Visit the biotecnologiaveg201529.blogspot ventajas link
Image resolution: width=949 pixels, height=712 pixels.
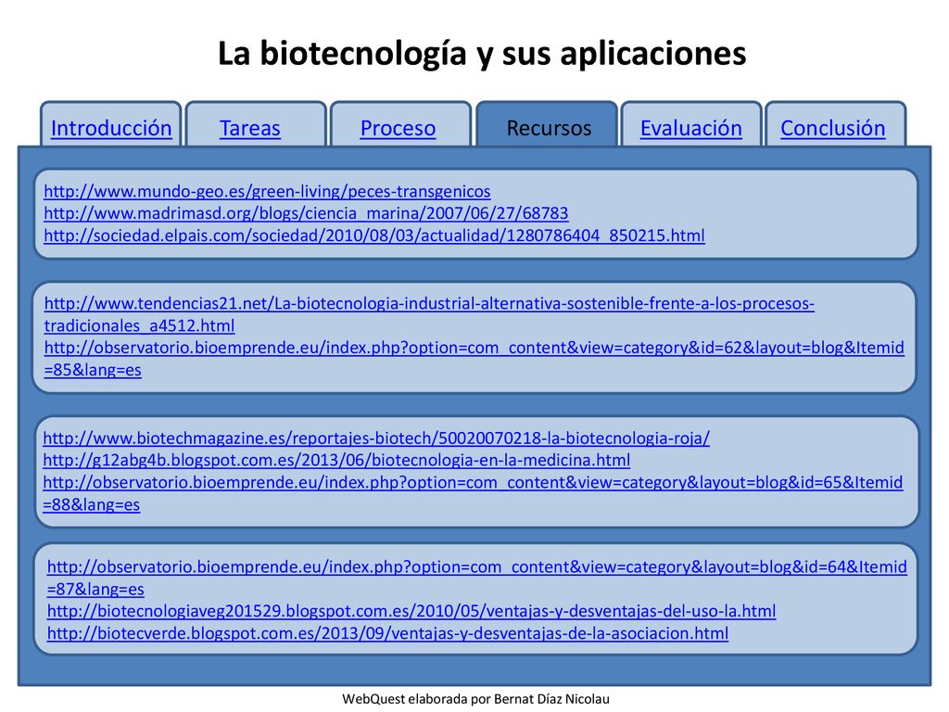[411, 611]
